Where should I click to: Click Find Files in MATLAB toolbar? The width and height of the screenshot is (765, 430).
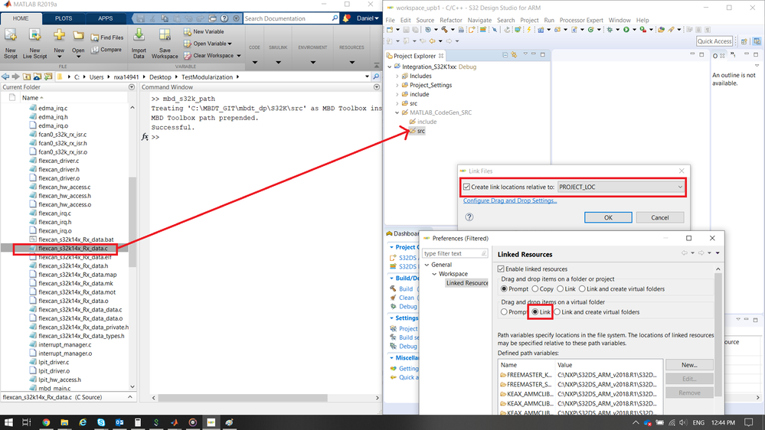click(x=107, y=37)
